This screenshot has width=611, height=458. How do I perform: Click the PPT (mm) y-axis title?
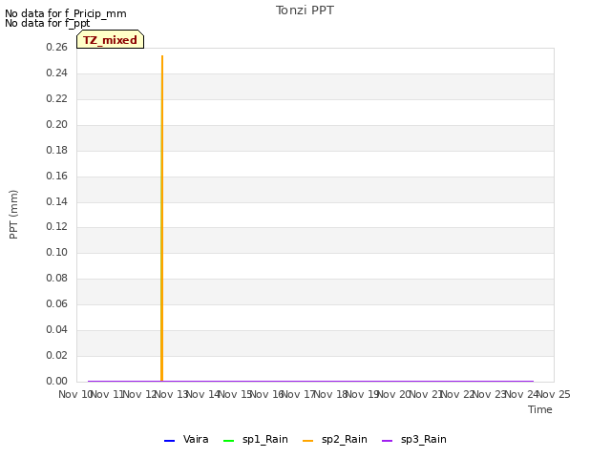pyautogui.click(x=13, y=215)
